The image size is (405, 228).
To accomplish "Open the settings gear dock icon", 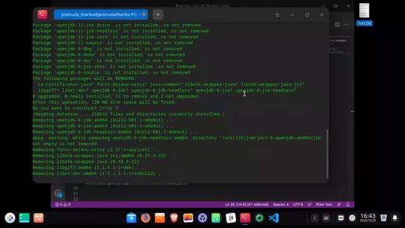I will (202, 218).
